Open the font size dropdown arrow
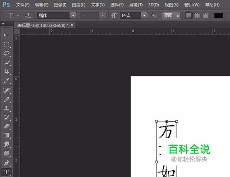Viewport: 230px width, 177px height. 144,16
